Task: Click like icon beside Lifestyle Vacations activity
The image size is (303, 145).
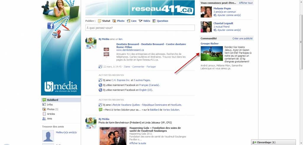Action: click(x=101, y=105)
